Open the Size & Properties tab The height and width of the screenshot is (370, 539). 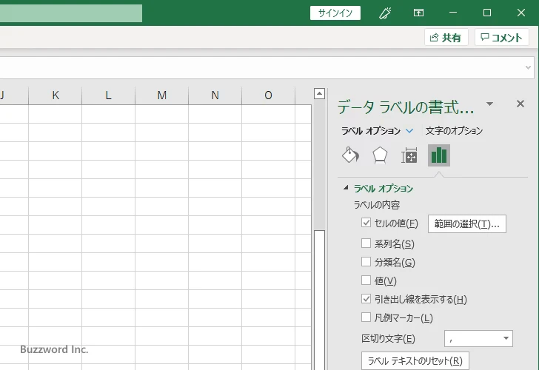click(409, 155)
